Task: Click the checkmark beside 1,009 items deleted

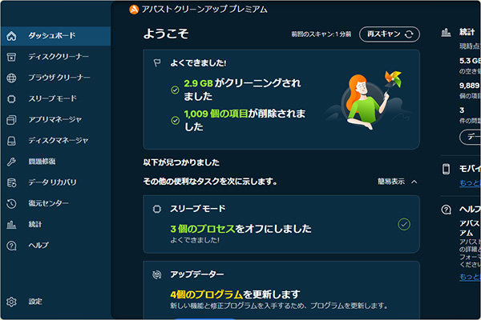Action: [175, 121]
